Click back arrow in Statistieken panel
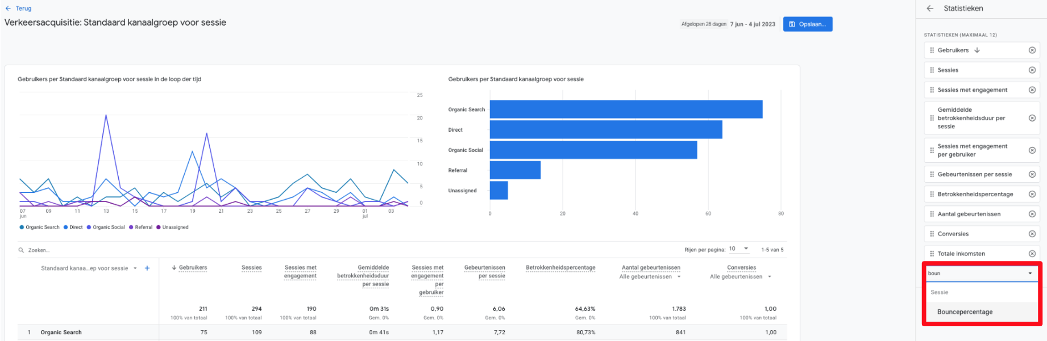Screen dimensions: 1047x341 tap(930, 9)
